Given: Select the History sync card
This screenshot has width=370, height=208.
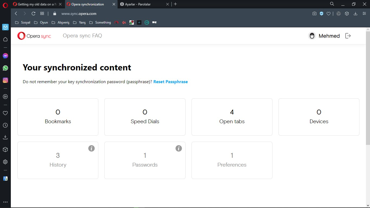Looking at the screenshot, I should (58, 160).
